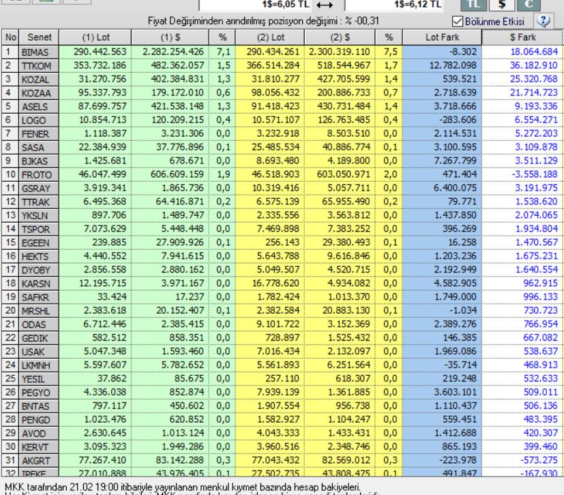Select the GSRAY stock row label
The width and height of the screenshot is (564, 495).
(x=39, y=189)
